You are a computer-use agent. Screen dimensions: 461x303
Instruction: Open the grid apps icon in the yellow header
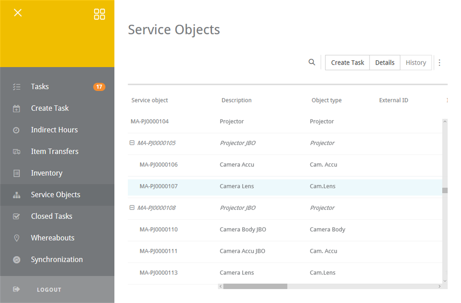[99, 14]
